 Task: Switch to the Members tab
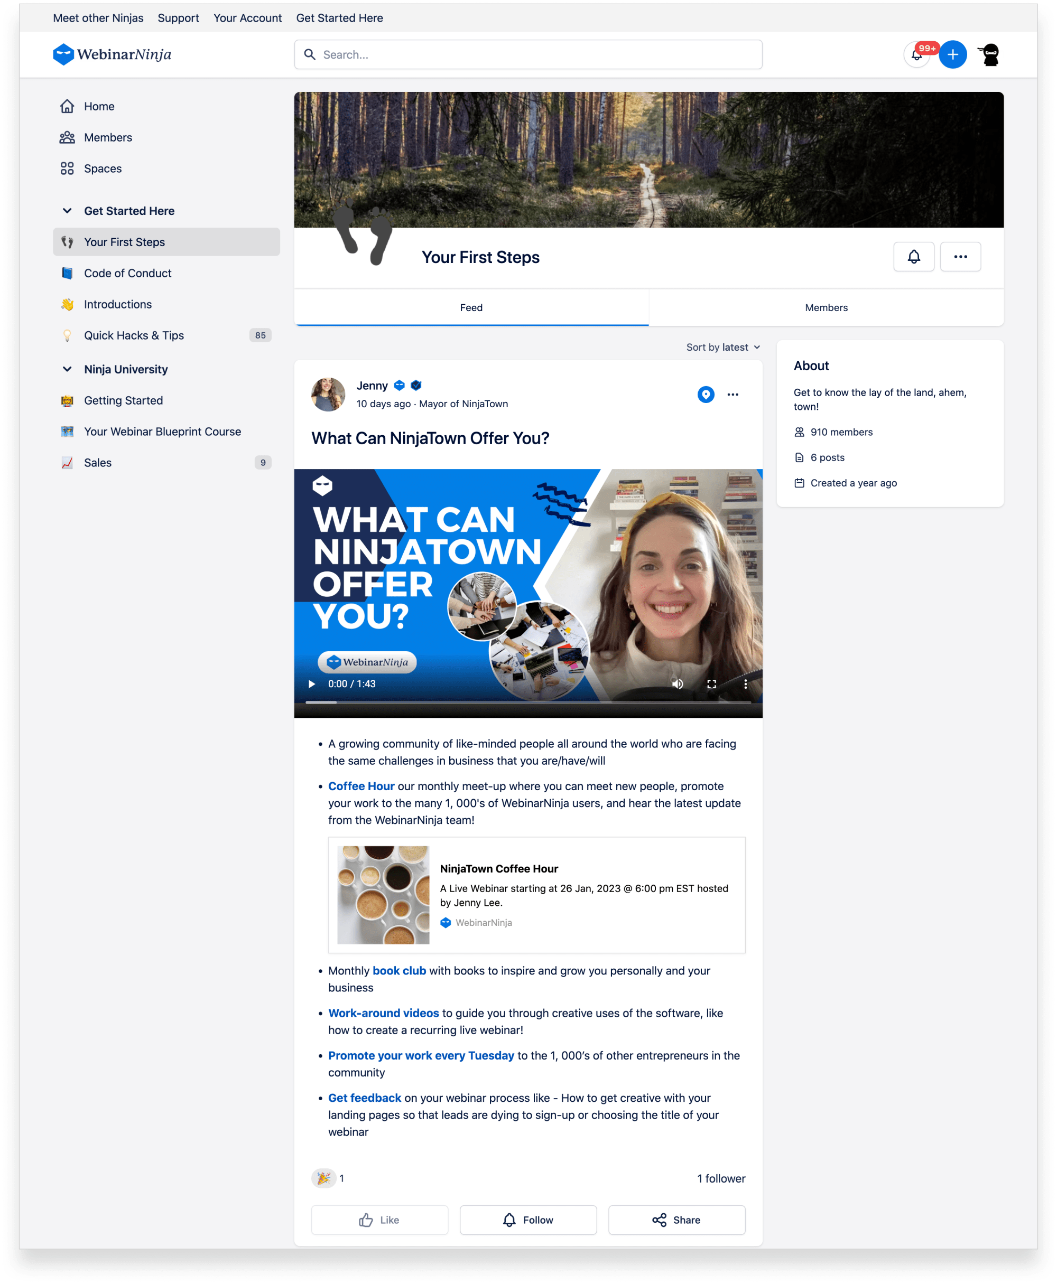826,307
